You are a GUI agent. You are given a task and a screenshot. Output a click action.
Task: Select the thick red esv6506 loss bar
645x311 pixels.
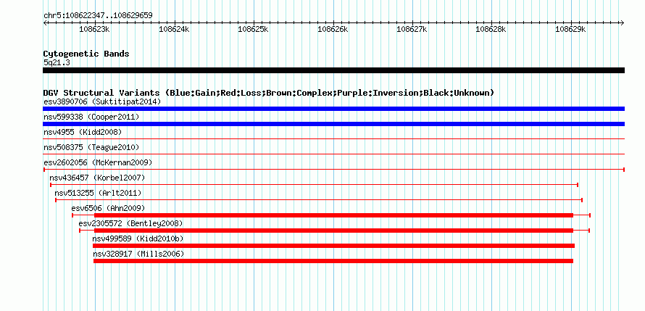tap(333, 215)
